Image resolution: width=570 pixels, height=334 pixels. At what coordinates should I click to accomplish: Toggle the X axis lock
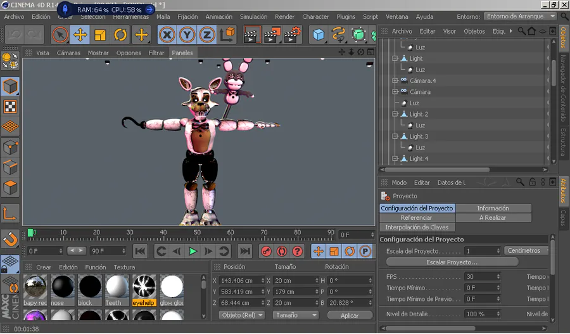167,35
